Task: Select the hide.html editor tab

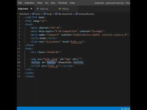Action: pos(23,9)
